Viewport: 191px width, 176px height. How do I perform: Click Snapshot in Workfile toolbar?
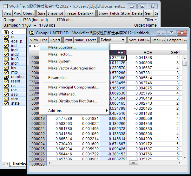pyautogui.click(x=55, y=13)
